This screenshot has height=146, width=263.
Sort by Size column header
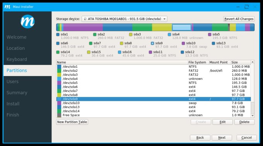(241, 62)
